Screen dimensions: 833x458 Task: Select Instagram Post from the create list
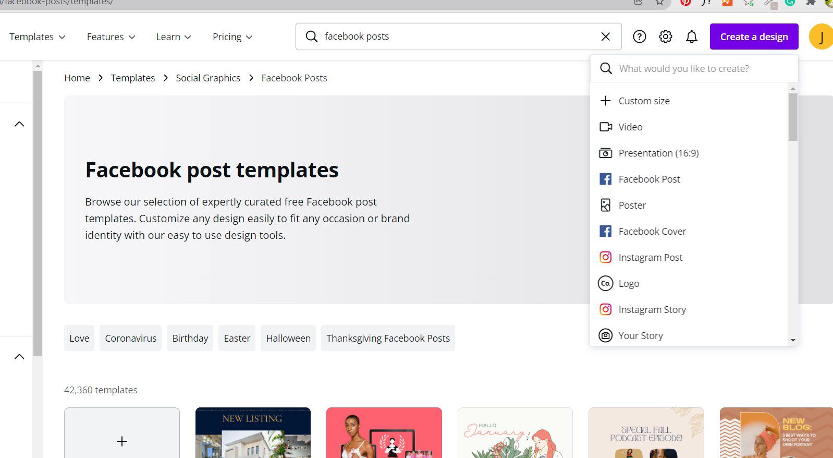[x=689, y=257]
